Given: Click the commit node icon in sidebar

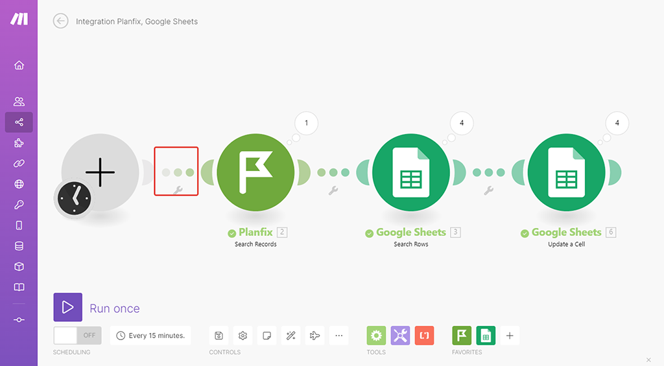Looking at the screenshot, I should (x=19, y=320).
